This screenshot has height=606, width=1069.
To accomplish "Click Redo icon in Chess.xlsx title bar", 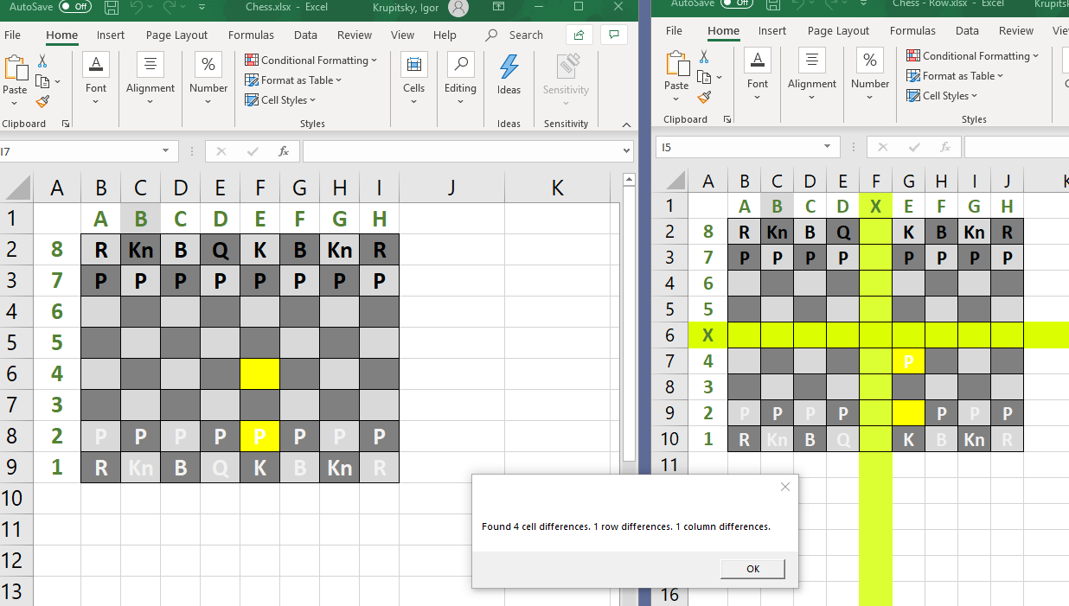I will tap(170, 8).
